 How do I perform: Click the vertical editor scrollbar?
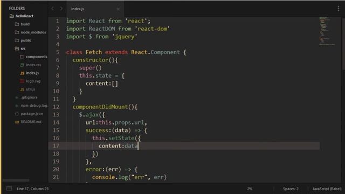pos(343,44)
